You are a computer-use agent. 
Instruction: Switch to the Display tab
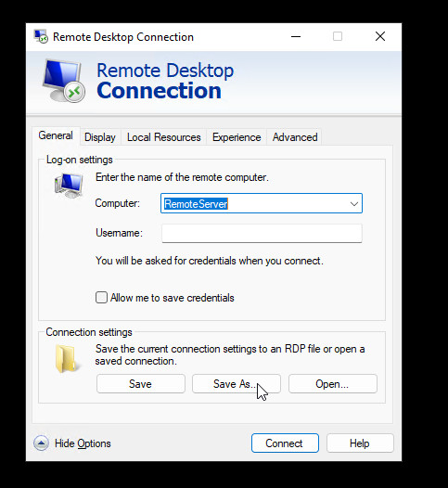click(x=100, y=137)
